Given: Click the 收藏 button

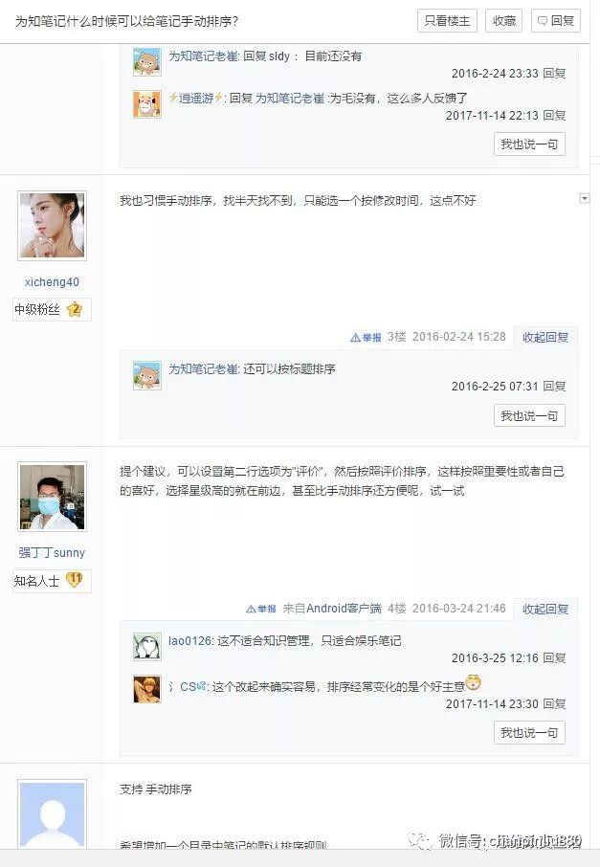Looking at the screenshot, I should tap(503, 21).
